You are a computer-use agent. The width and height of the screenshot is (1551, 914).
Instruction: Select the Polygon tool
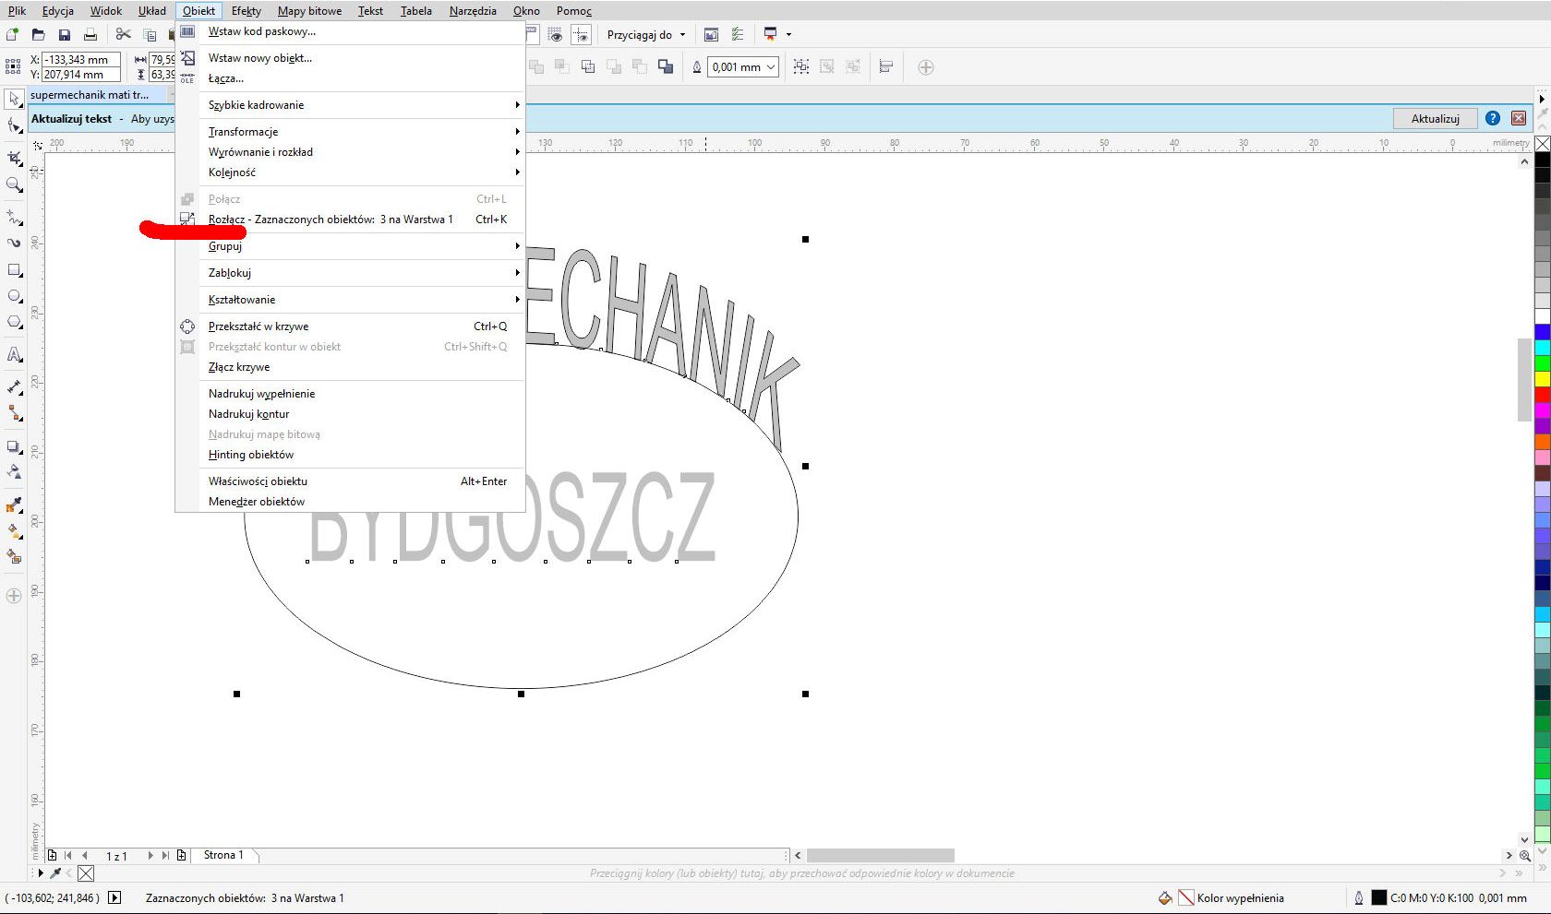(14, 322)
